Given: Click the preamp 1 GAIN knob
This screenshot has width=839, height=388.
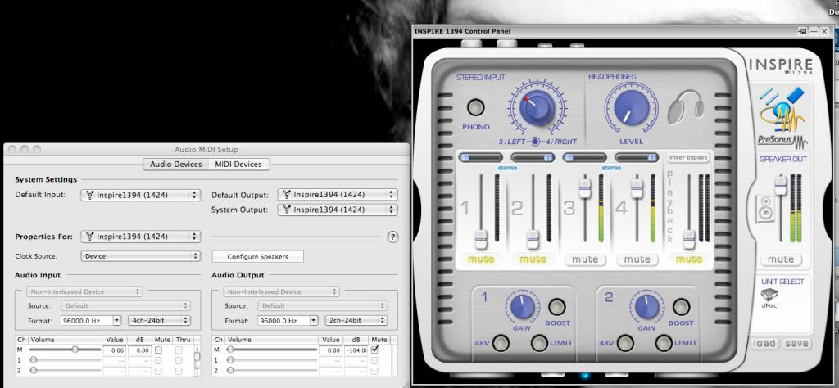Looking at the screenshot, I should pyautogui.click(x=522, y=307).
